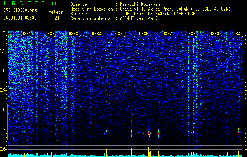The height and width of the screenshot is (157, 247).
Task: Click the 0336 time marker
Action: [144, 34]
